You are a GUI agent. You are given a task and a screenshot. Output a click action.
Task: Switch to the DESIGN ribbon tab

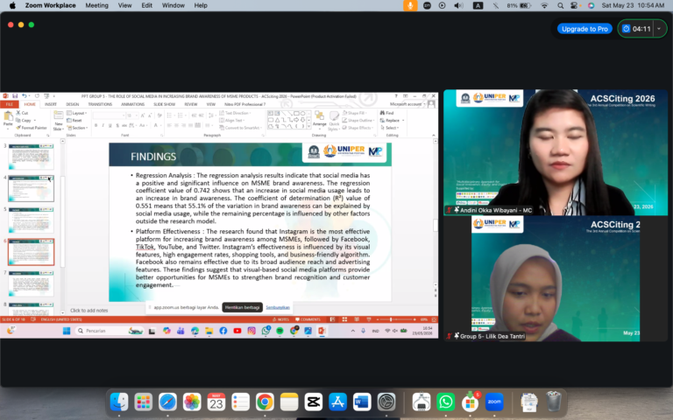[x=72, y=104]
